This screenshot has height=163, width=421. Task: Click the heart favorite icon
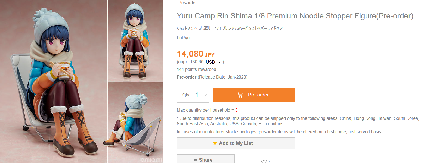[x=264, y=162]
